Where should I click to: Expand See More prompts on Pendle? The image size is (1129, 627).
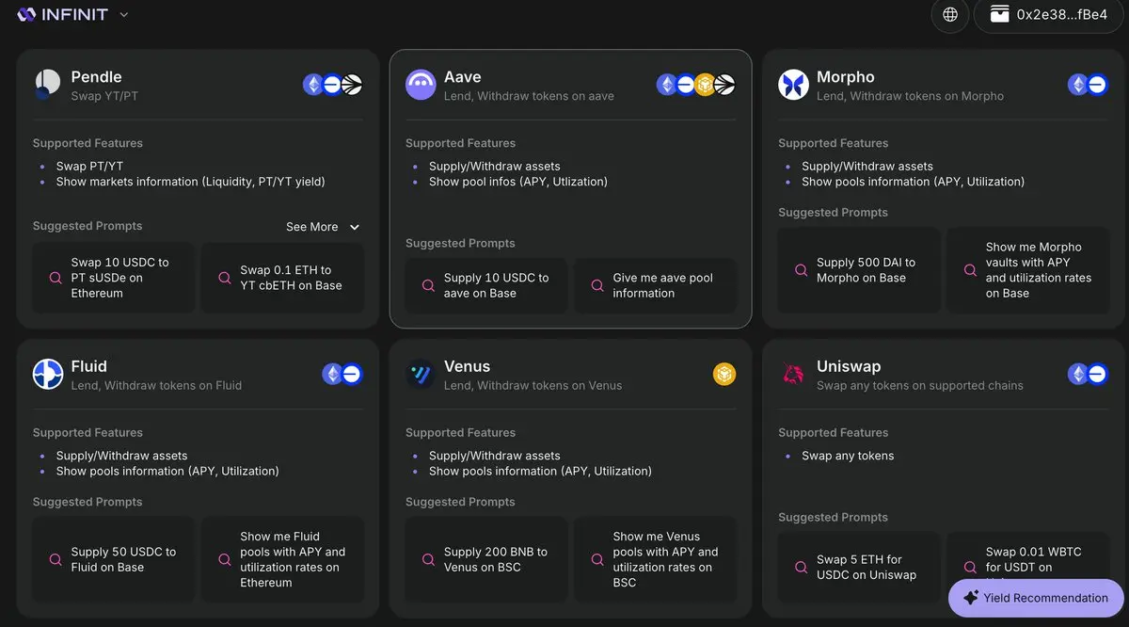click(x=323, y=227)
